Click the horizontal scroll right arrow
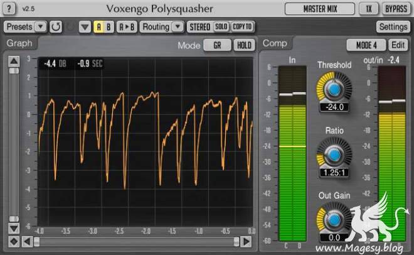 pos(246,242)
